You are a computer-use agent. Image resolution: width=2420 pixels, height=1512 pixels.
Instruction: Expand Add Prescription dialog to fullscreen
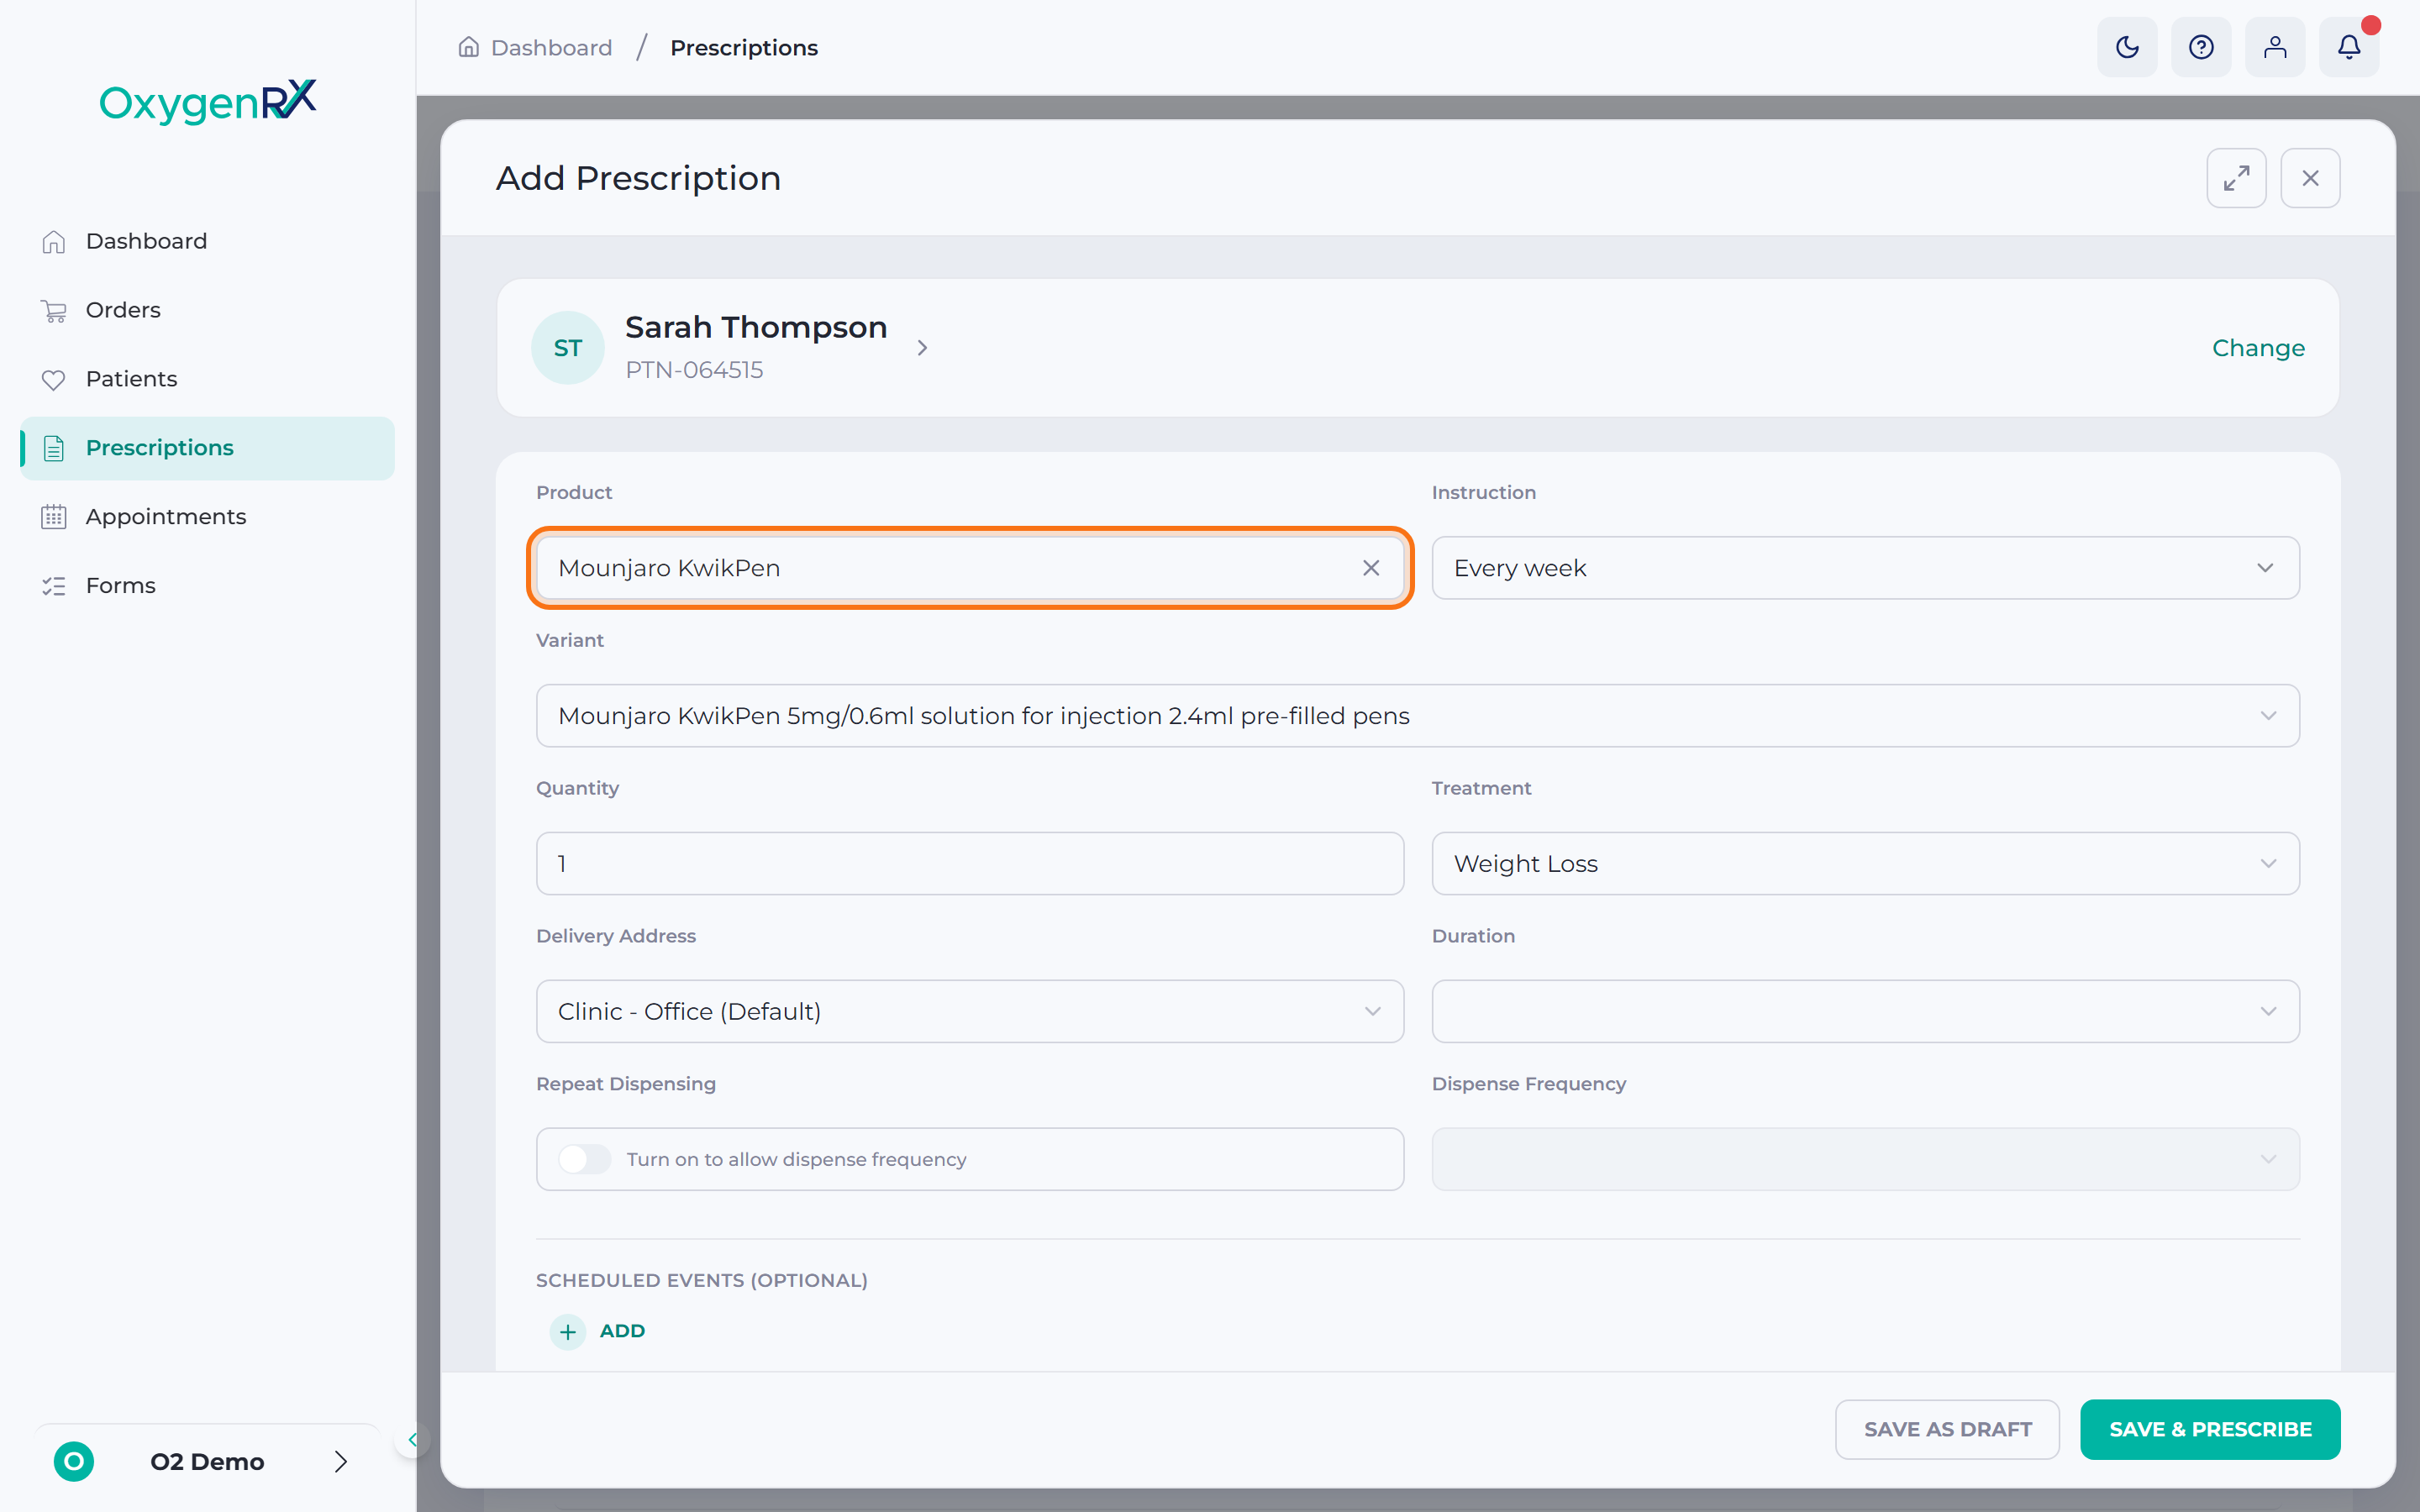click(x=2236, y=178)
